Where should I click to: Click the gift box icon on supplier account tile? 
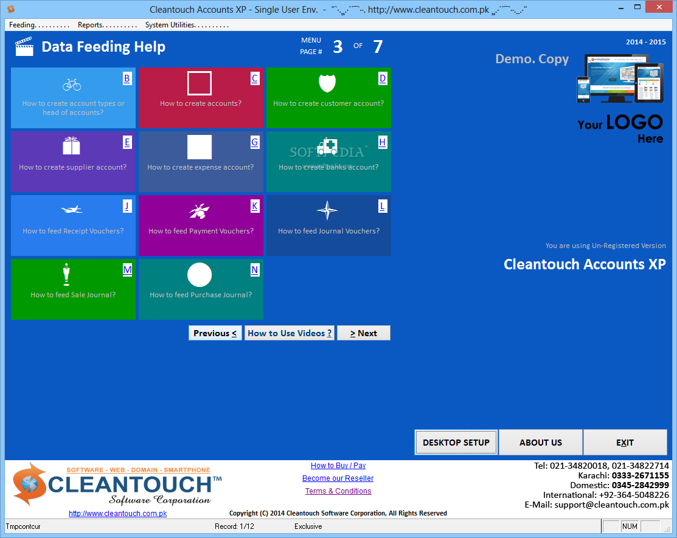tap(72, 146)
